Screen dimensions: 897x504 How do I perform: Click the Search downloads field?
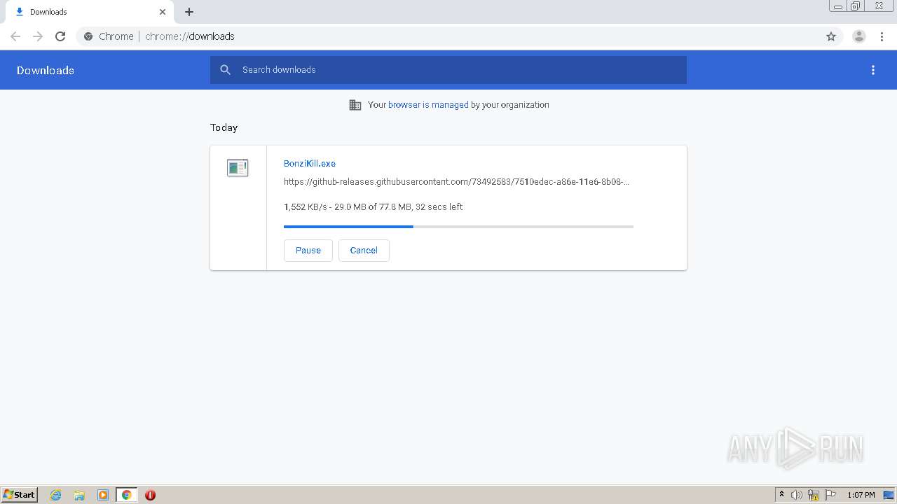[448, 70]
